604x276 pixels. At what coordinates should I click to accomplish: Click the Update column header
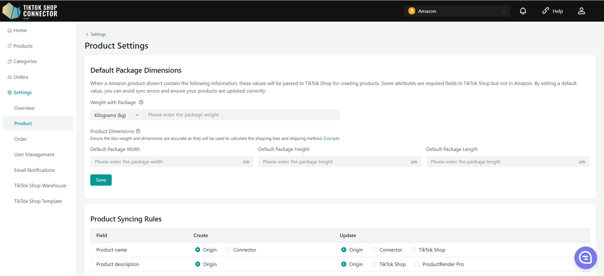coord(348,235)
